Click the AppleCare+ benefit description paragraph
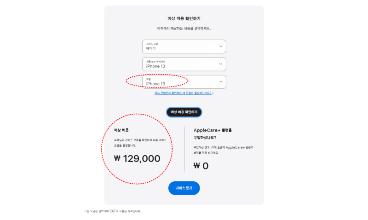The height and width of the screenshot is (220, 368). click(223, 150)
